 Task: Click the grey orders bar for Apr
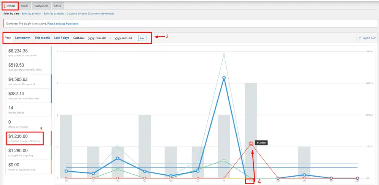145,147
